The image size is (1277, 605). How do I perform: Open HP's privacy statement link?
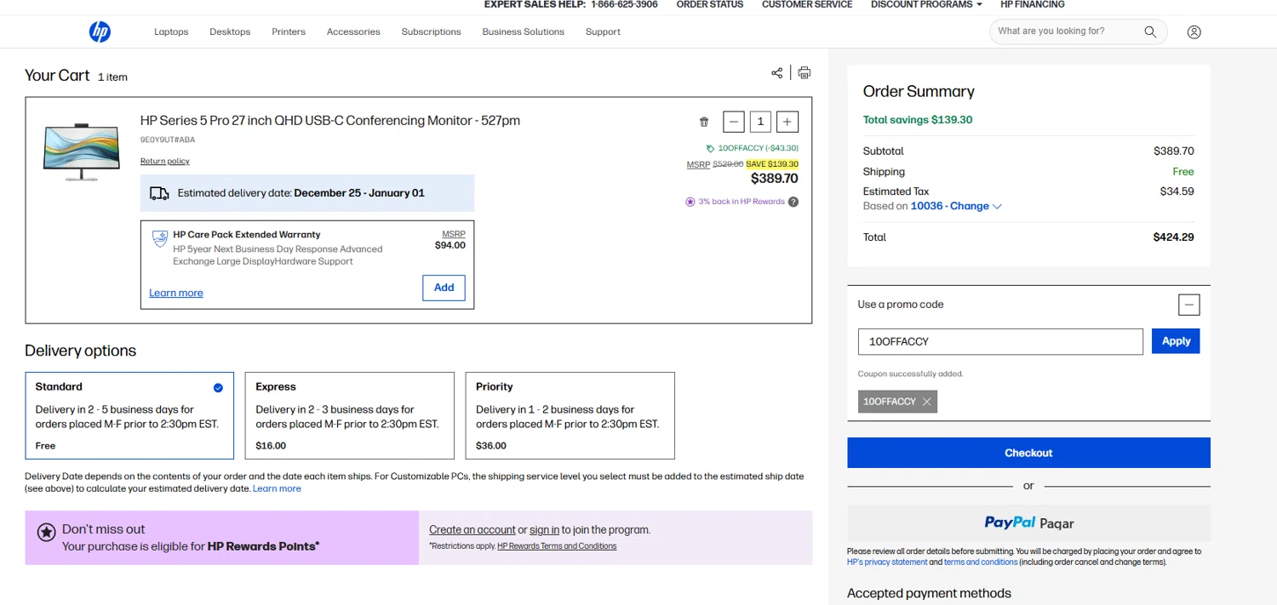tap(887, 562)
